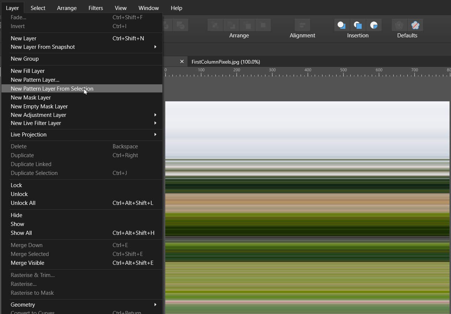
Task: Click the Synchronise defaults from selection icon
Action: click(399, 25)
